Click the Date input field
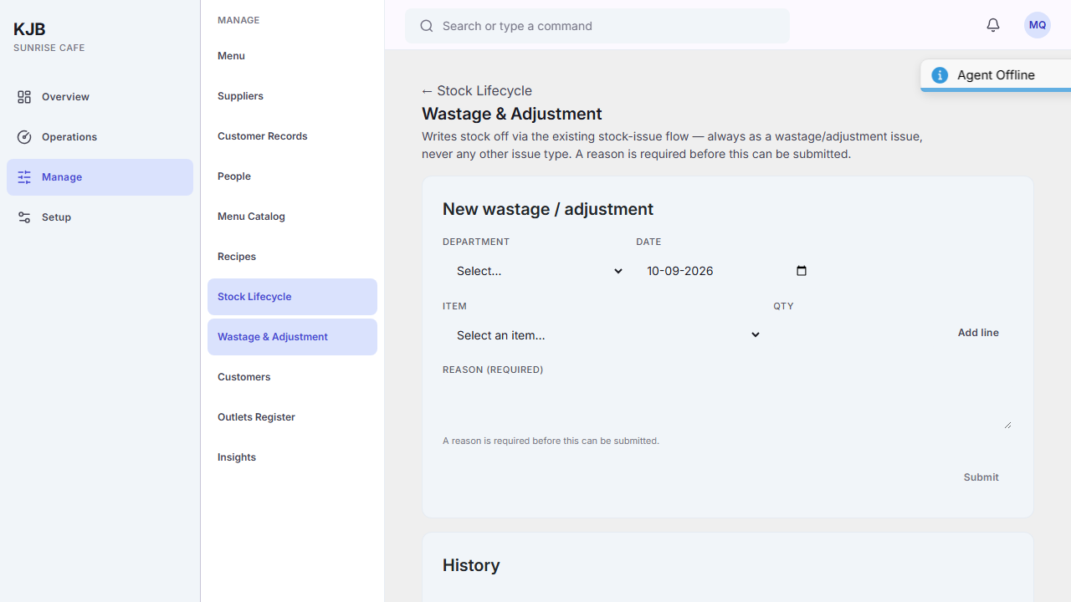The width and height of the screenshot is (1071, 602). click(726, 271)
